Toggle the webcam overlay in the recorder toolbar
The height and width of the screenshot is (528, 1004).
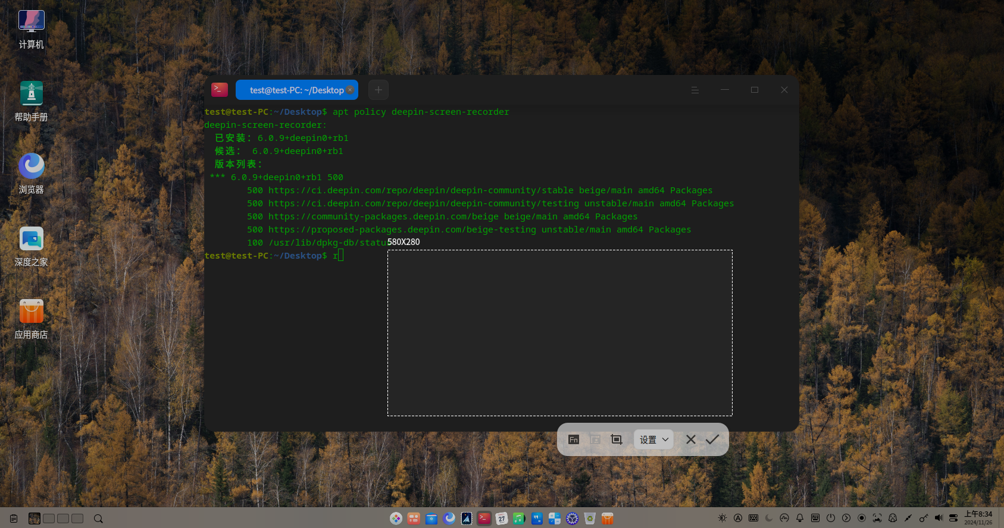595,439
